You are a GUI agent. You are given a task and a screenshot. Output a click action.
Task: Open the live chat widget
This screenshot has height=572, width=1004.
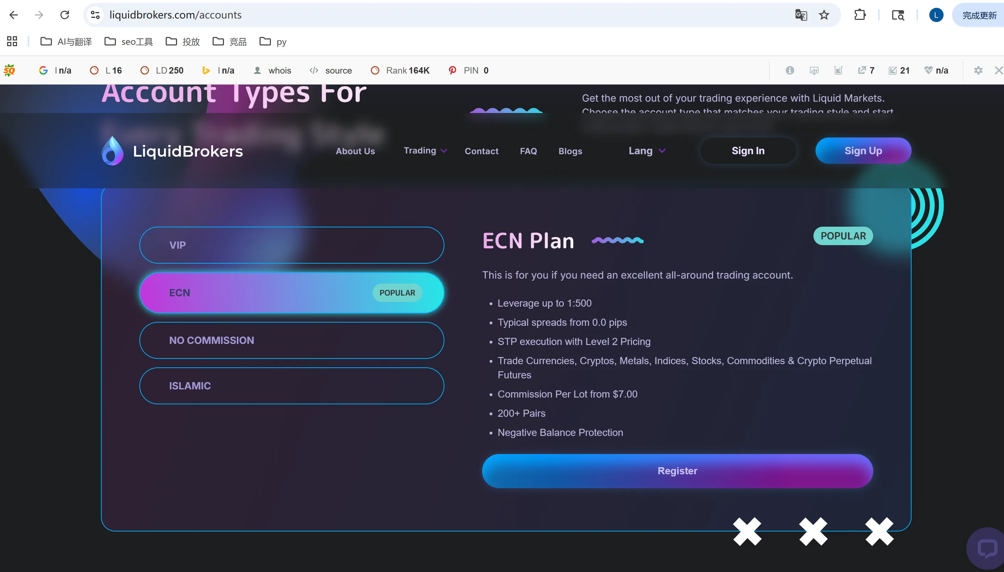point(987,549)
